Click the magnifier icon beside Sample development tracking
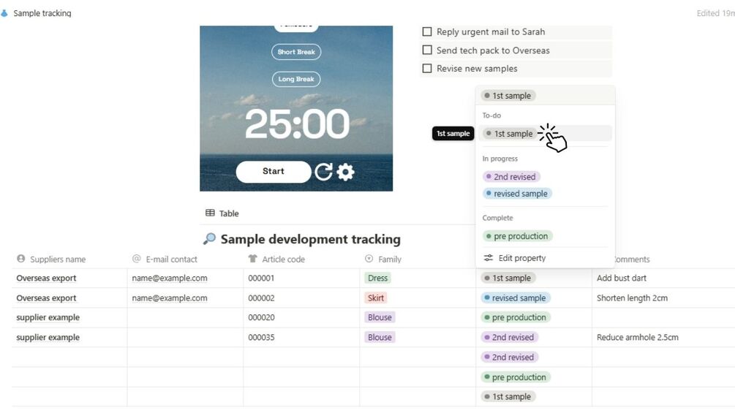 click(x=210, y=239)
